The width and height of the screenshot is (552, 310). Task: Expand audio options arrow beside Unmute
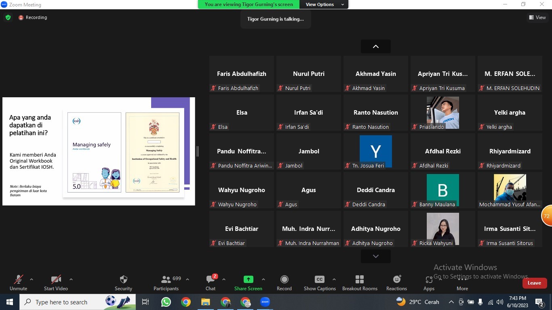click(32, 279)
